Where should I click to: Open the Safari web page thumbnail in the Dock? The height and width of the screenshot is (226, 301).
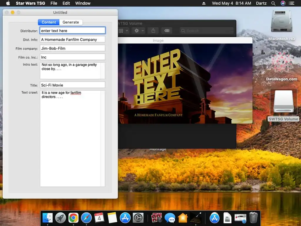[240, 218]
